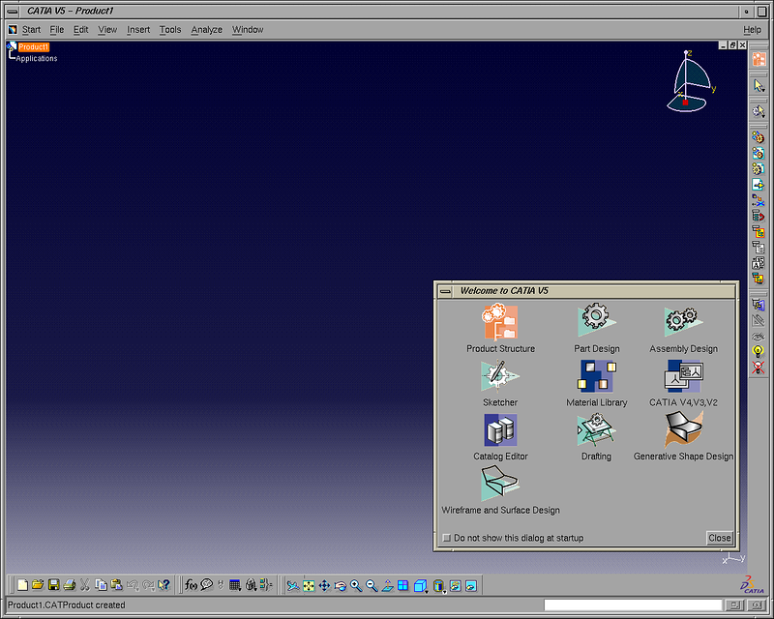Open the Part Design workbench icon
Screen dimensions: 774x619
click(596, 321)
